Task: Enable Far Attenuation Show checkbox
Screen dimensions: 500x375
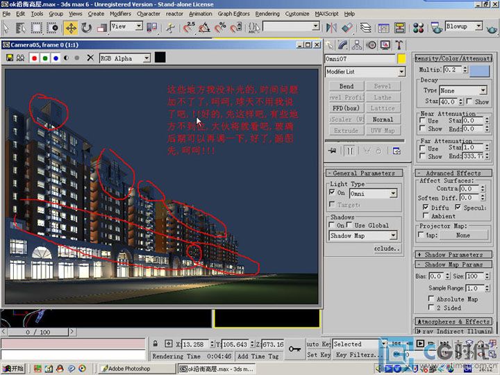Action: click(x=422, y=156)
